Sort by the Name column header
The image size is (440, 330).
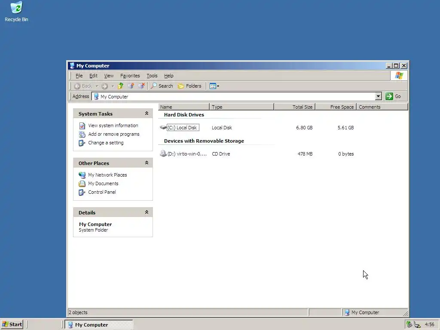[184, 107]
